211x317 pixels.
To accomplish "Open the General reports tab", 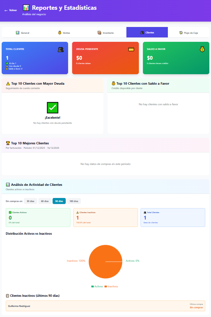I will point(23,33).
